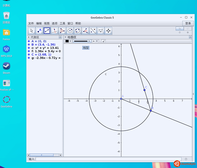197x168 pixels.
Task: Click the 输入 input field
Action: 108,159
